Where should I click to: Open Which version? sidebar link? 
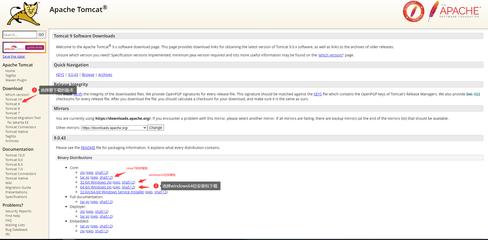point(17,95)
